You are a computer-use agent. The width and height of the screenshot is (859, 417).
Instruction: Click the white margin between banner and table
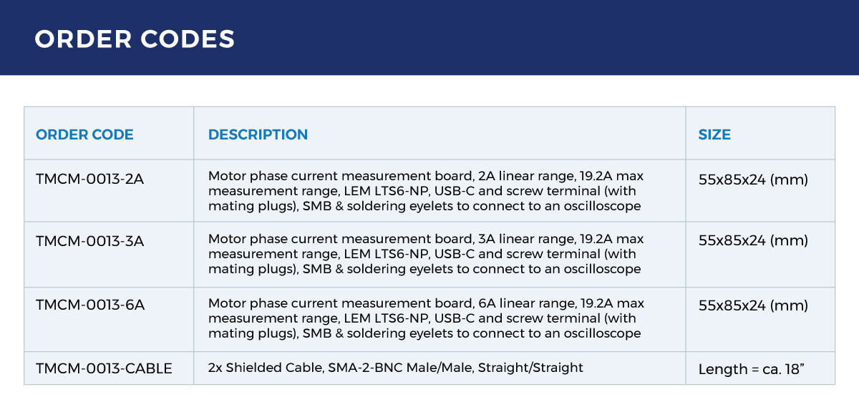(429, 91)
